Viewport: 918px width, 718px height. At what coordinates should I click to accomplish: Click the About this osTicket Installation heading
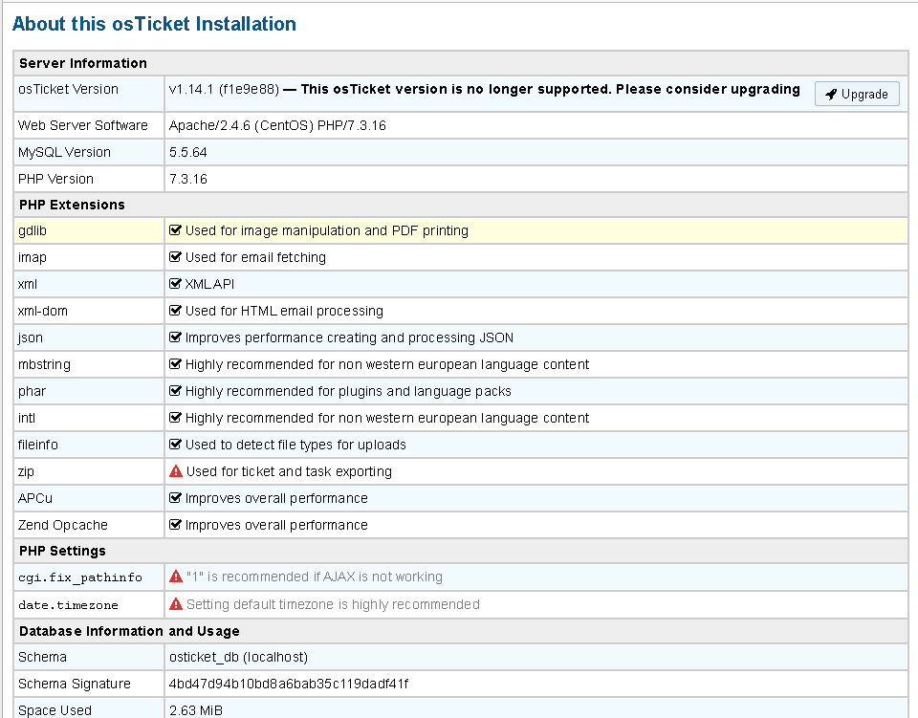coord(154,24)
